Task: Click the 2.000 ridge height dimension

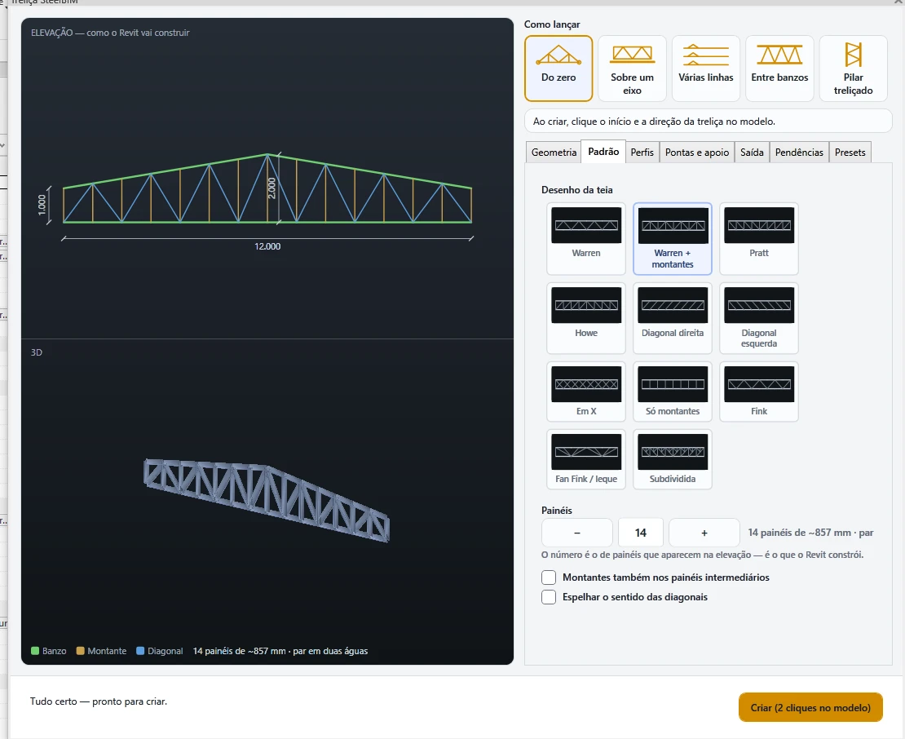Action: (x=271, y=188)
